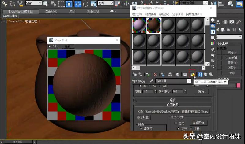Activate the Select and Rotate tool
The width and height of the screenshot is (245, 144).
pos(85,4)
